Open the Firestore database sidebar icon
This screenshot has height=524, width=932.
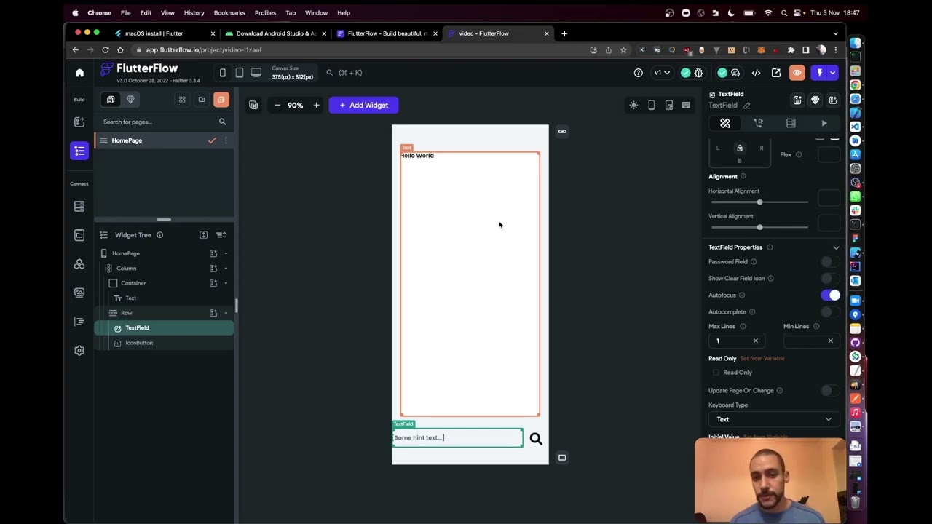(79, 207)
